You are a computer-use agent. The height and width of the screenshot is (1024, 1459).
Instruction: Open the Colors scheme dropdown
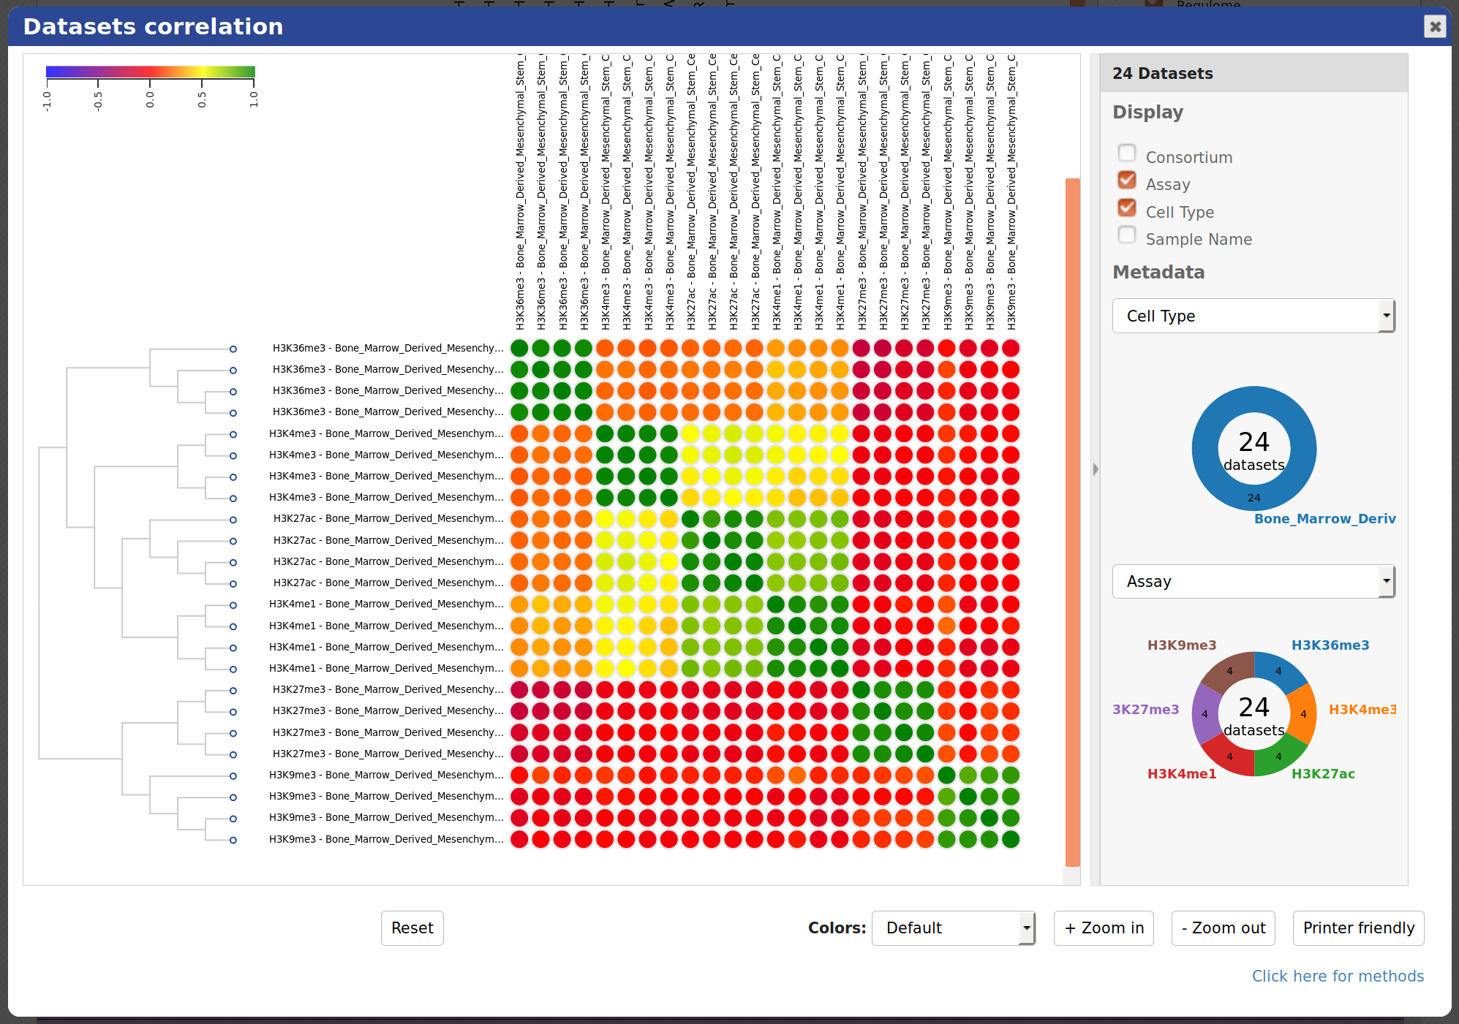coord(953,928)
